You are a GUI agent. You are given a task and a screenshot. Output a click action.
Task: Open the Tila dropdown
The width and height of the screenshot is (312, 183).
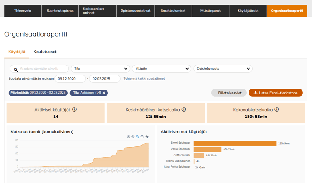[101, 69]
